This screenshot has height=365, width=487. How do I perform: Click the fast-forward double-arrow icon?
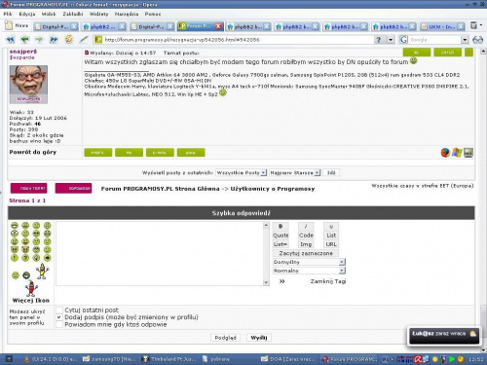(54, 40)
